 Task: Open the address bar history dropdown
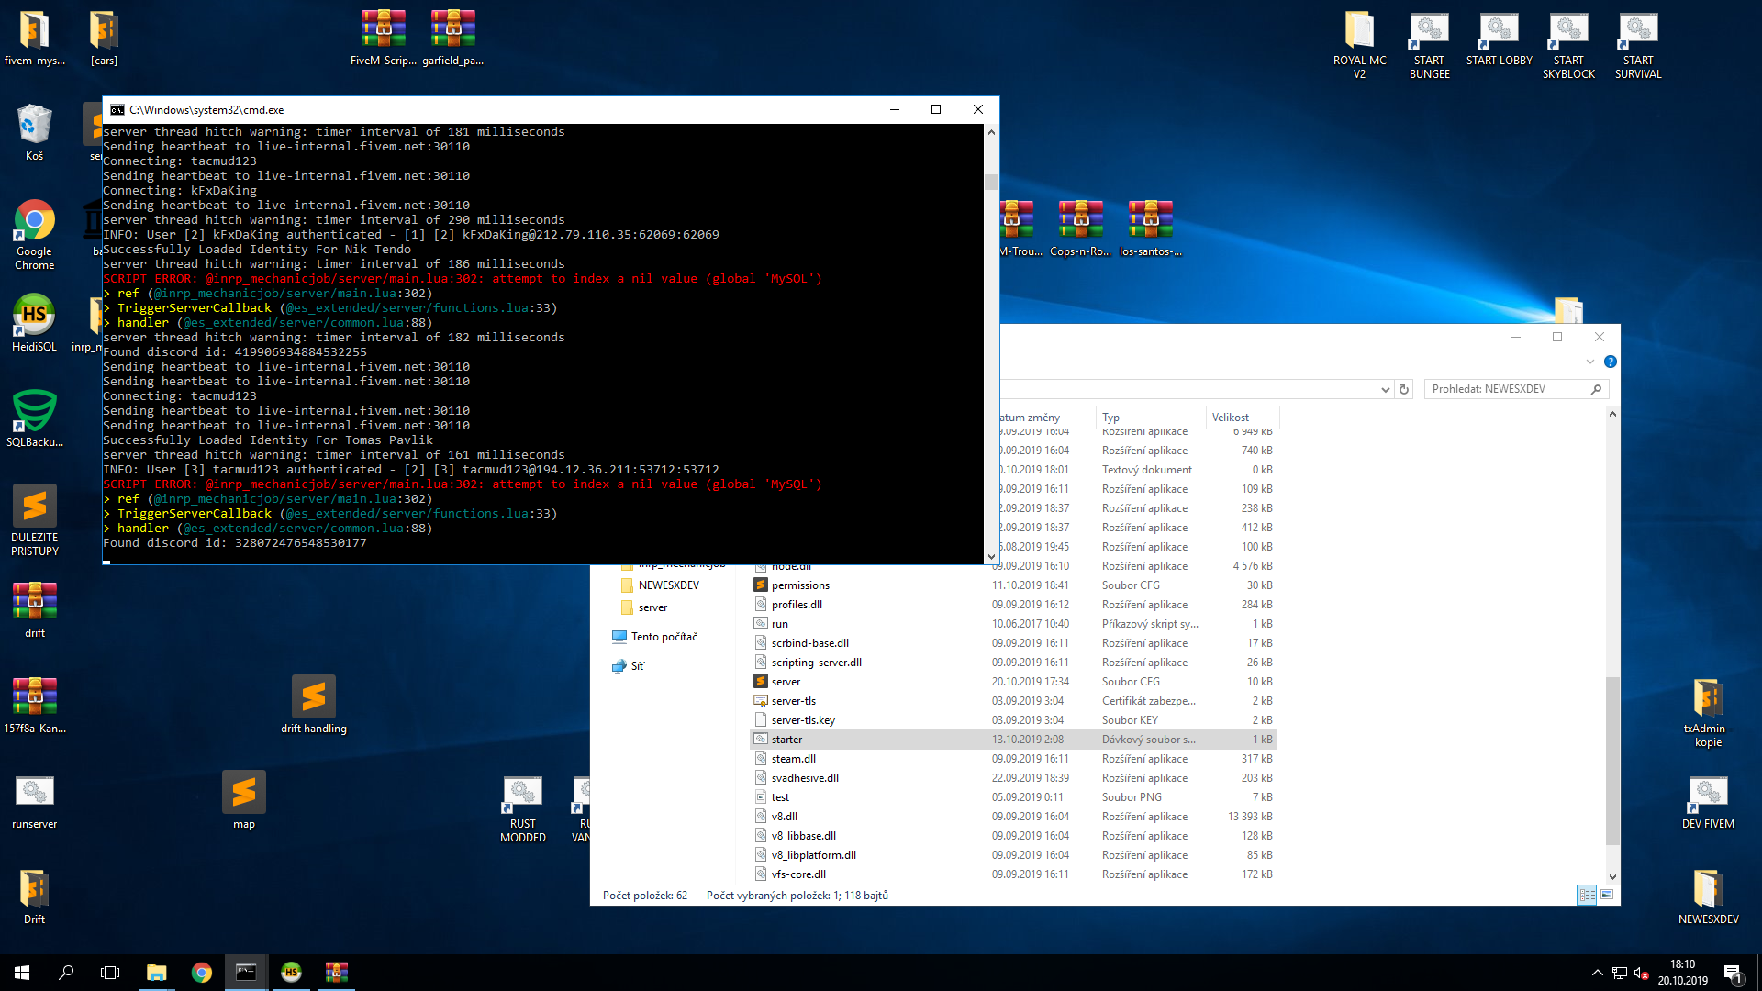[1385, 389]
